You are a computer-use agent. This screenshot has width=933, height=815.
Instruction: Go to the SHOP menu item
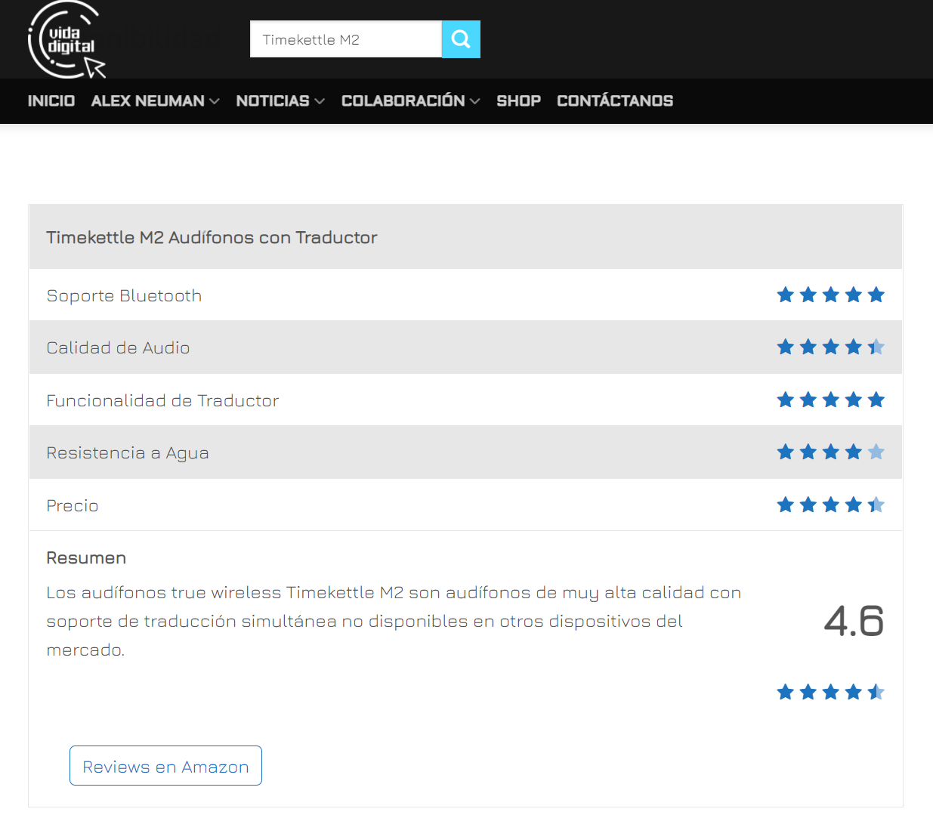click(x=519, y=101)
